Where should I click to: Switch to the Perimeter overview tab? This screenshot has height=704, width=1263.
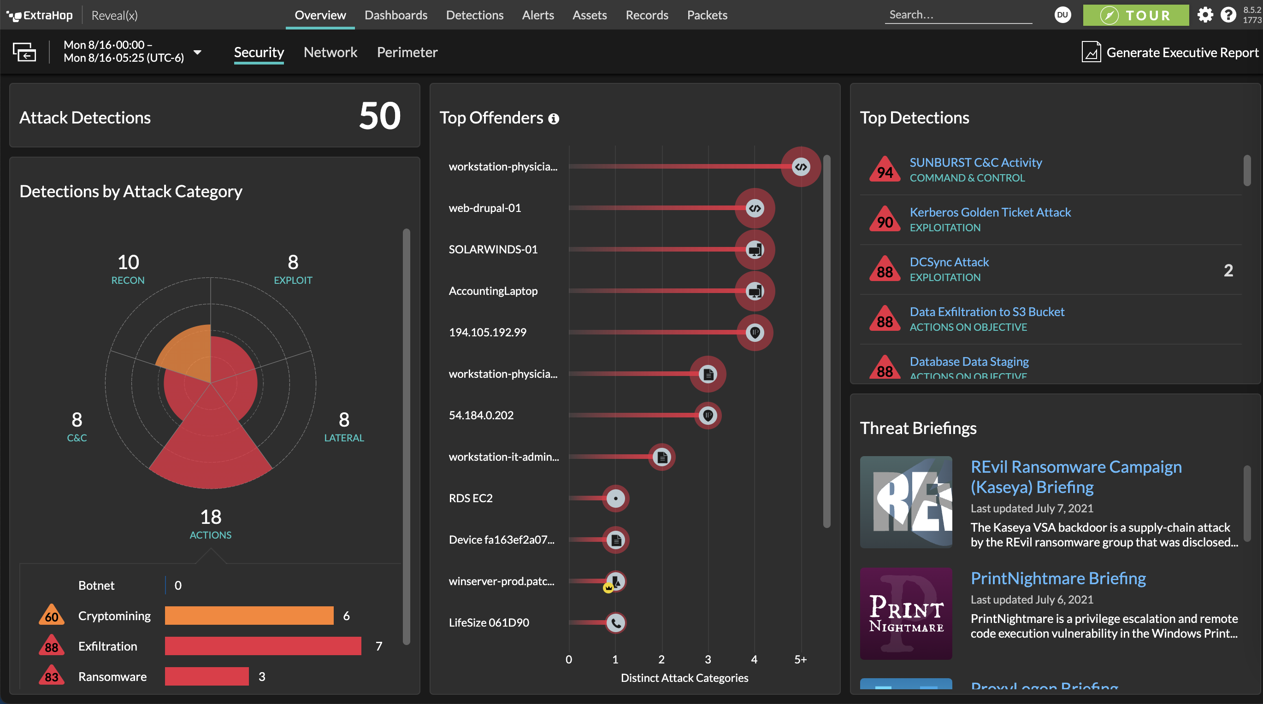[407, 53]
